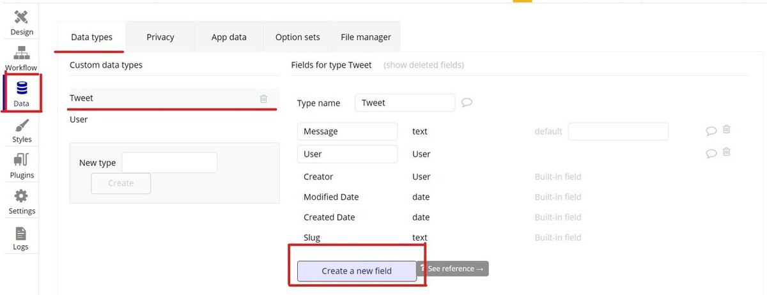767x295 pixels.
Task: Click Create a new field button
Action: (357, 271)
